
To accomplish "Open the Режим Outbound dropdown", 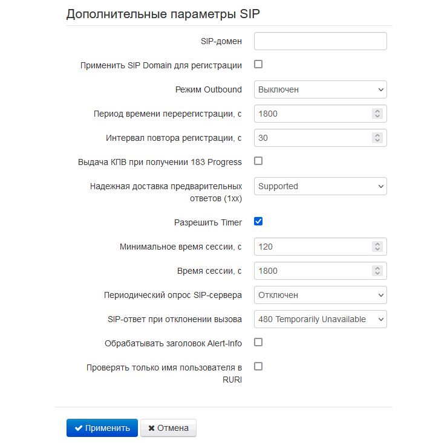I will coord(320,89).
